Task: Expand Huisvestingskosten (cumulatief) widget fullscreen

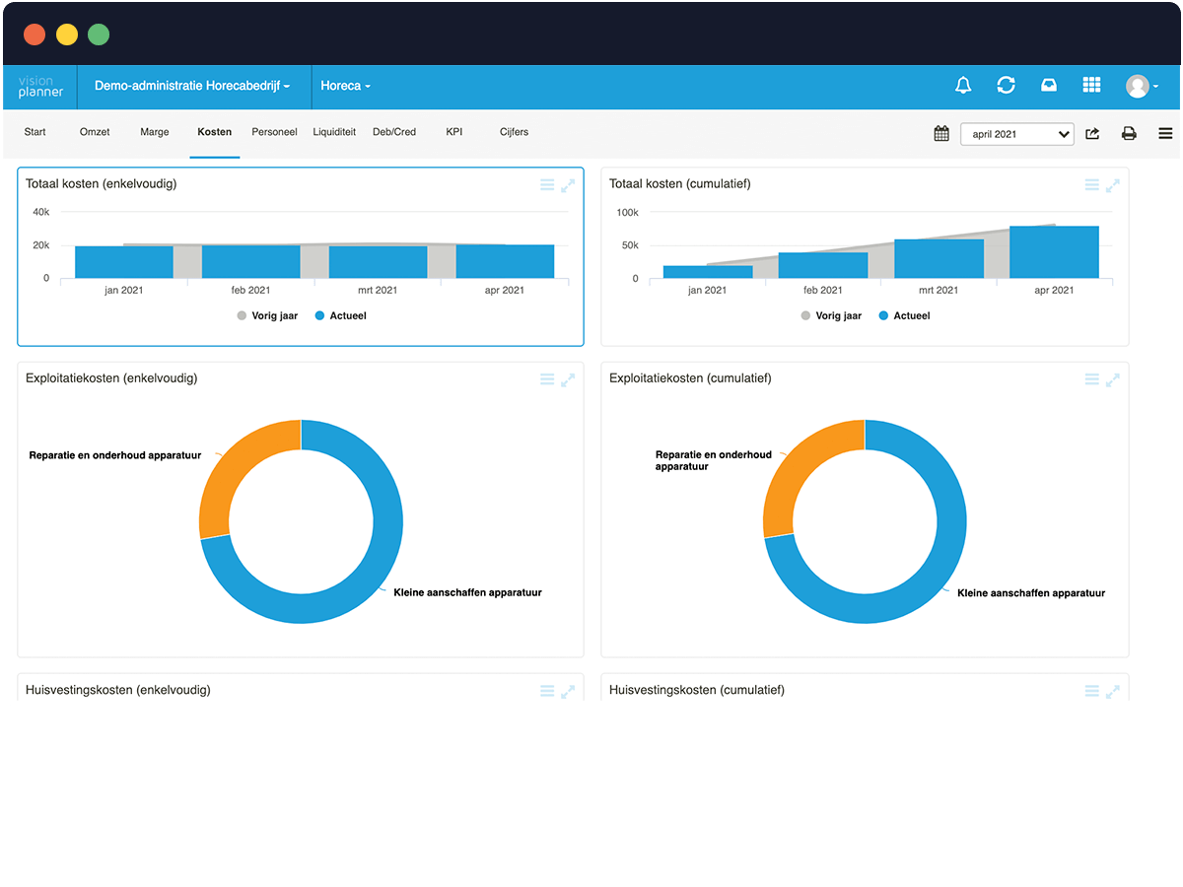Action: coord(1112,692)
